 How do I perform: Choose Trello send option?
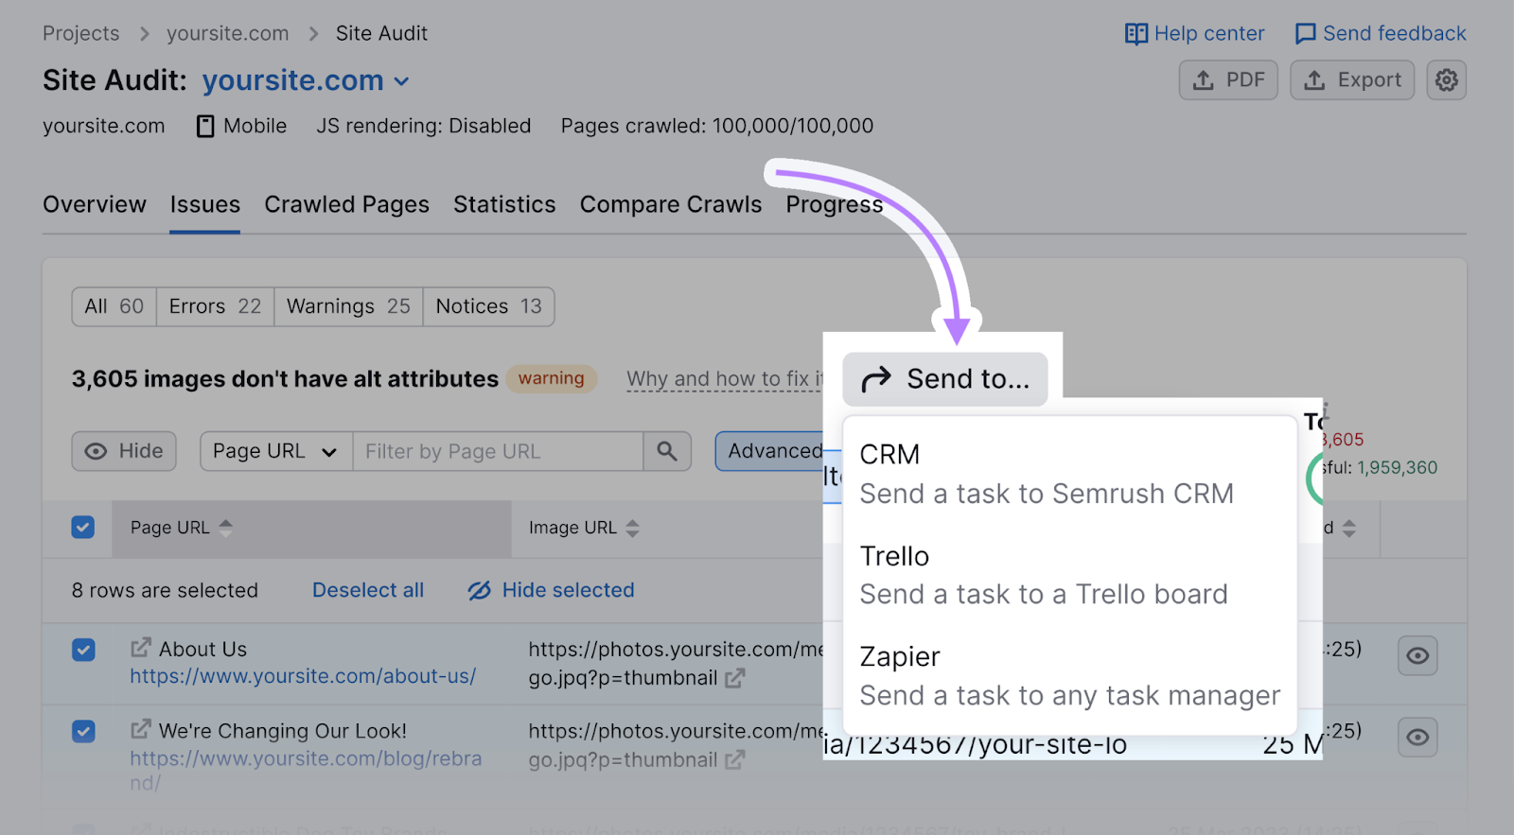pos(1069,575)
